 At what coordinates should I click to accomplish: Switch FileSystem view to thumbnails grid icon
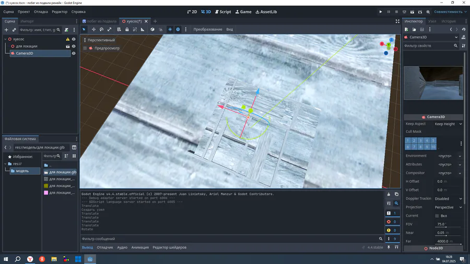(x=74, y=156)
